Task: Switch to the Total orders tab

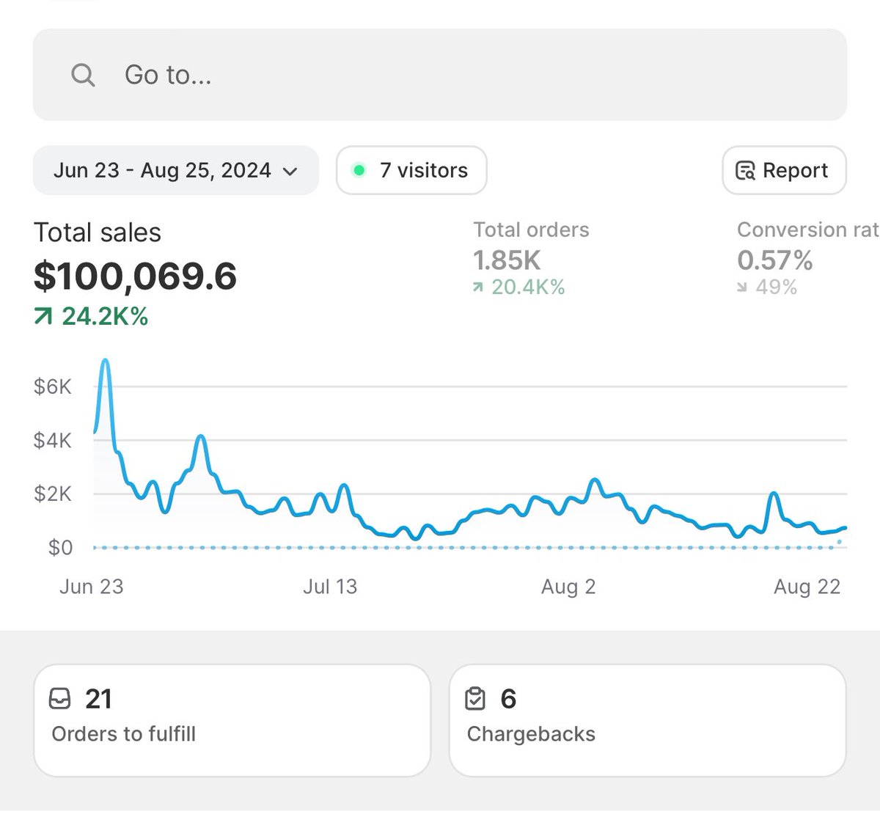Action: (530, 258)
